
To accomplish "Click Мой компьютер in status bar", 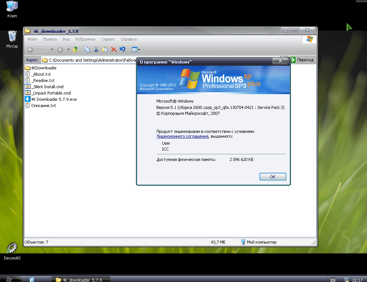I will click(262, 242).
